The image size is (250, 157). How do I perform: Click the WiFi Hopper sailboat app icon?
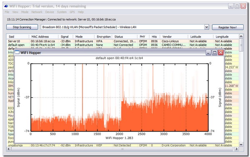point(6,6)
